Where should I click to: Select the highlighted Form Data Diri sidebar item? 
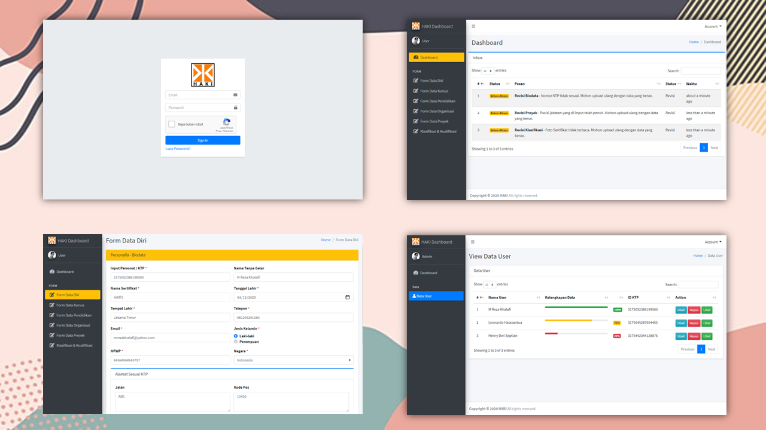(x=72, y=294)
